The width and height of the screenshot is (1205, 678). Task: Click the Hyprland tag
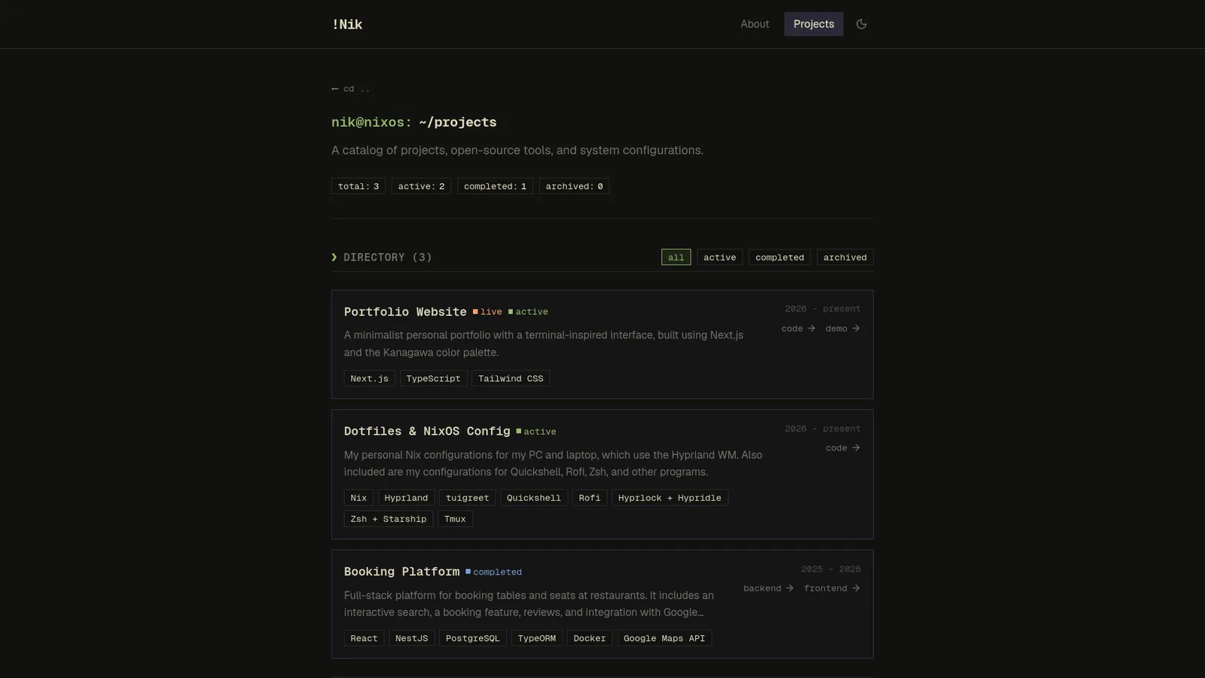coord(406,498)
